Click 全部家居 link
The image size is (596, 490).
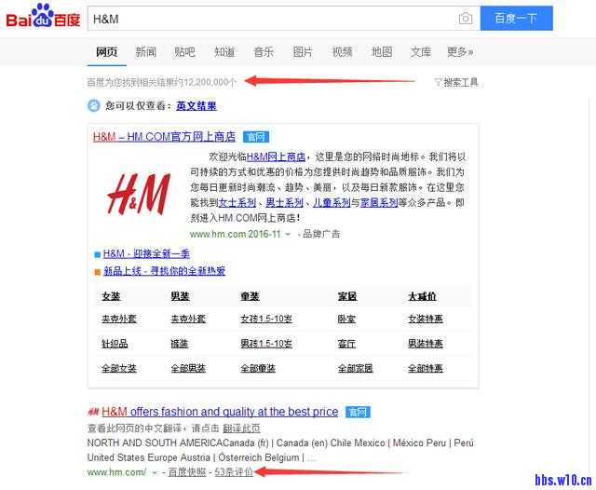(356, 368)
